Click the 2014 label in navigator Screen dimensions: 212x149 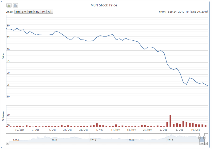tap(93, 140)
